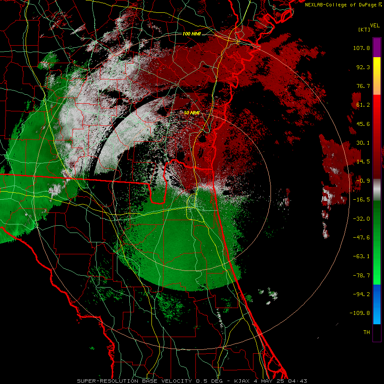This screenshot has width=384, height=384.
Task: Click the 107.8 knots legend value
Action: coord(361,48)
